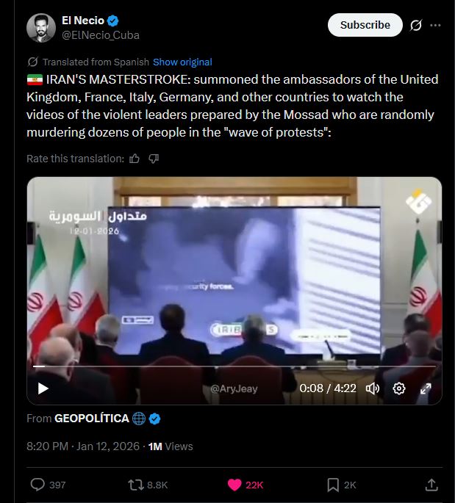455x503 pixels.
Task: Open the GEOPOLÍTICA source account
Action: (91, 419)
